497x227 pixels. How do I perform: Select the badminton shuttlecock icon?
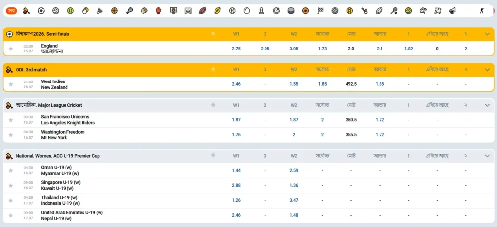pos(100,11)
